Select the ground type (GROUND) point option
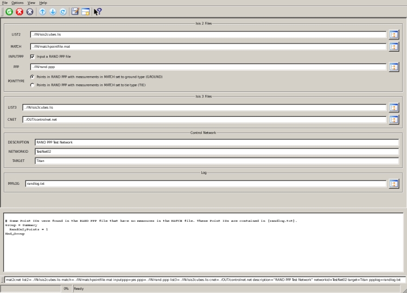The height and width of the screenshot is (293, 407). click(33, 77)
